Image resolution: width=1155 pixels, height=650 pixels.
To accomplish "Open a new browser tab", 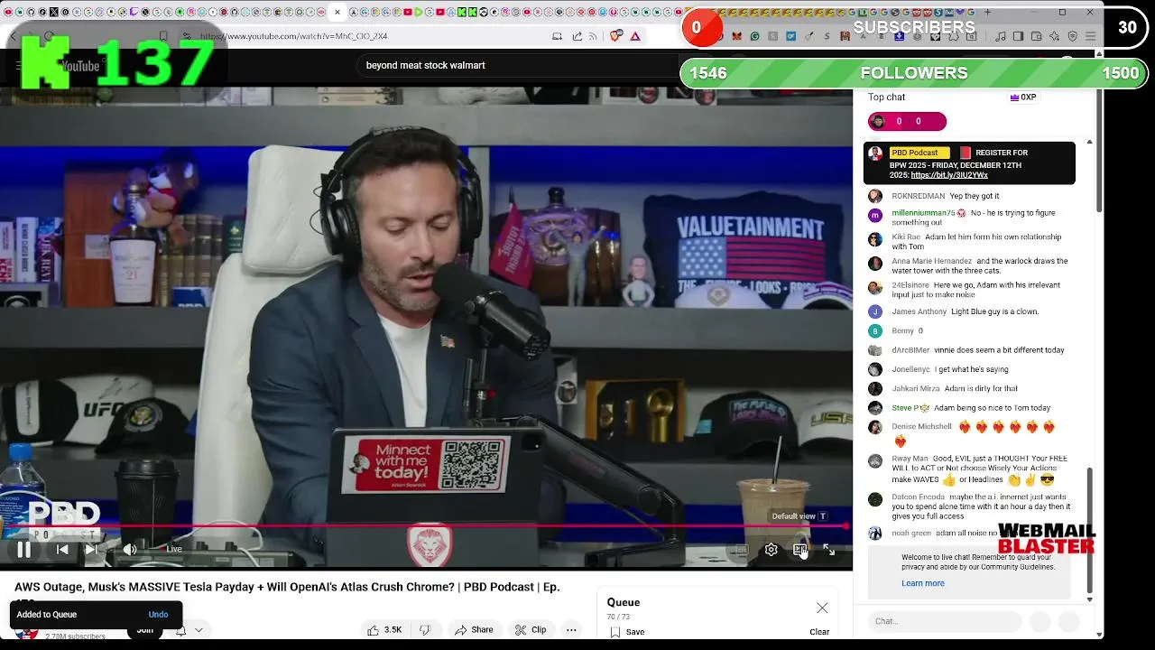I will click(987, 13).
